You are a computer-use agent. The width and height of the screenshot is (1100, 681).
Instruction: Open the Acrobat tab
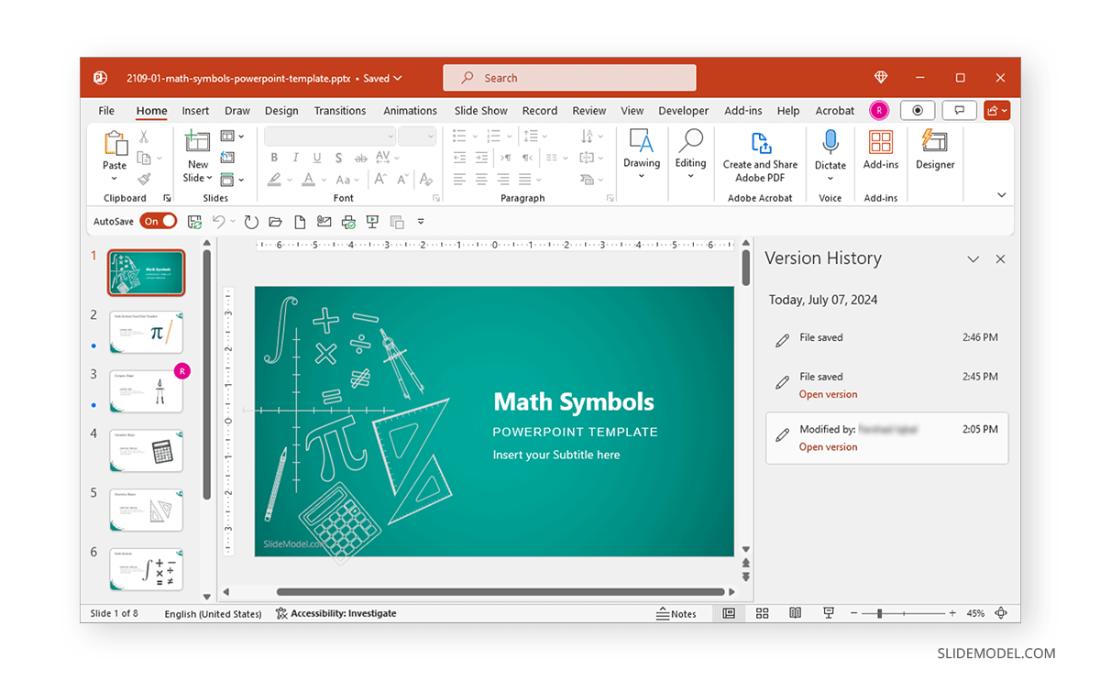pos(835,111)
